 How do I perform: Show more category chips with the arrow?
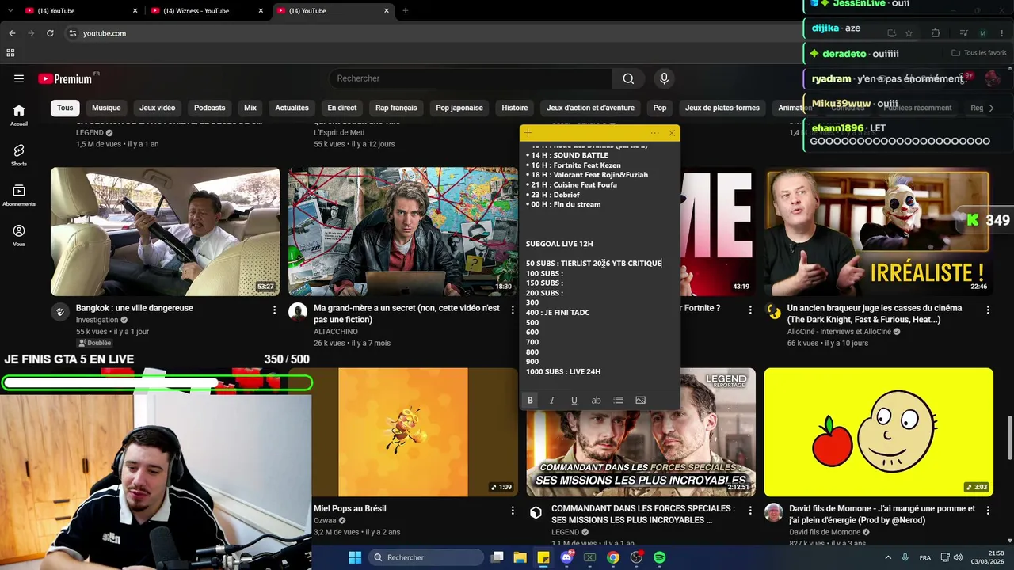(990, 108)
